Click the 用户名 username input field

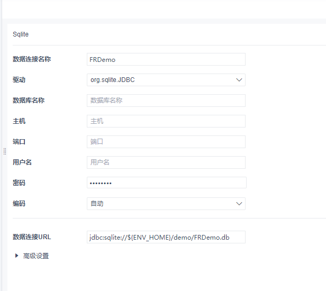pos(166,162)
